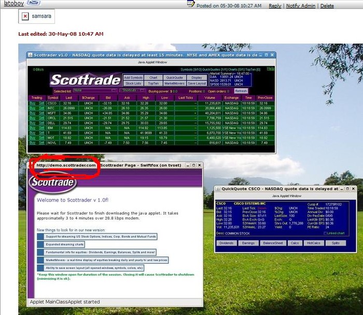Click the Refresh button

pyautogui.click(x=241, y=90)
